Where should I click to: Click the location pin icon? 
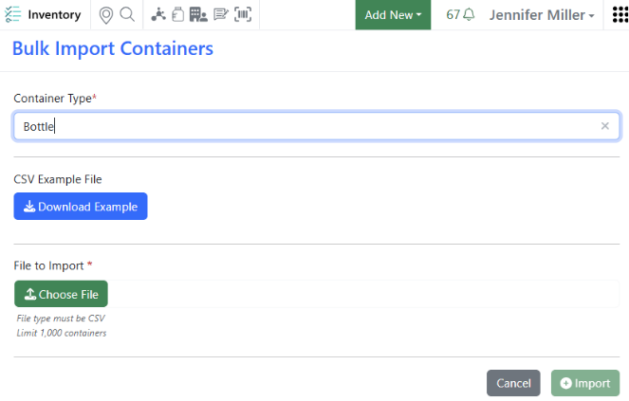(x=106, y=15)
